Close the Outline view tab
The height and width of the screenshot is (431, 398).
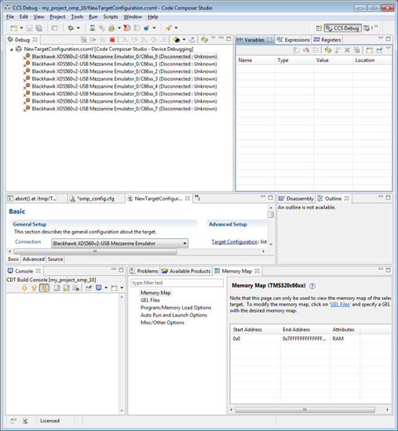pyautogui.click(x=347, y=198)
